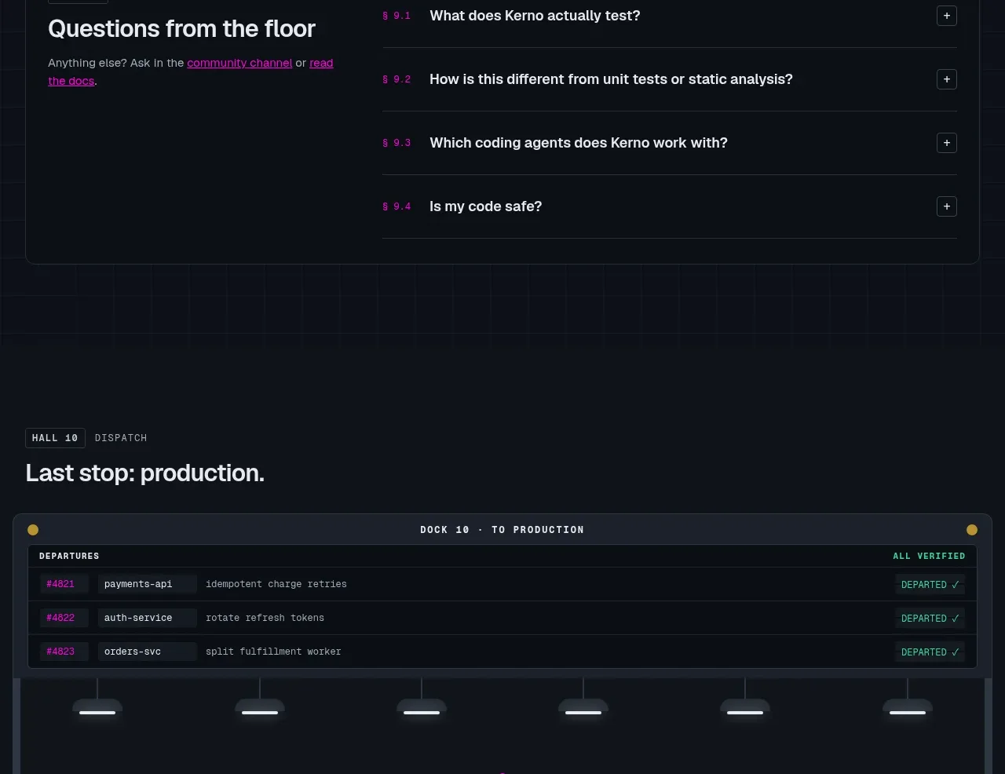Select the payments-api service tag

click(x=147, y=584)
